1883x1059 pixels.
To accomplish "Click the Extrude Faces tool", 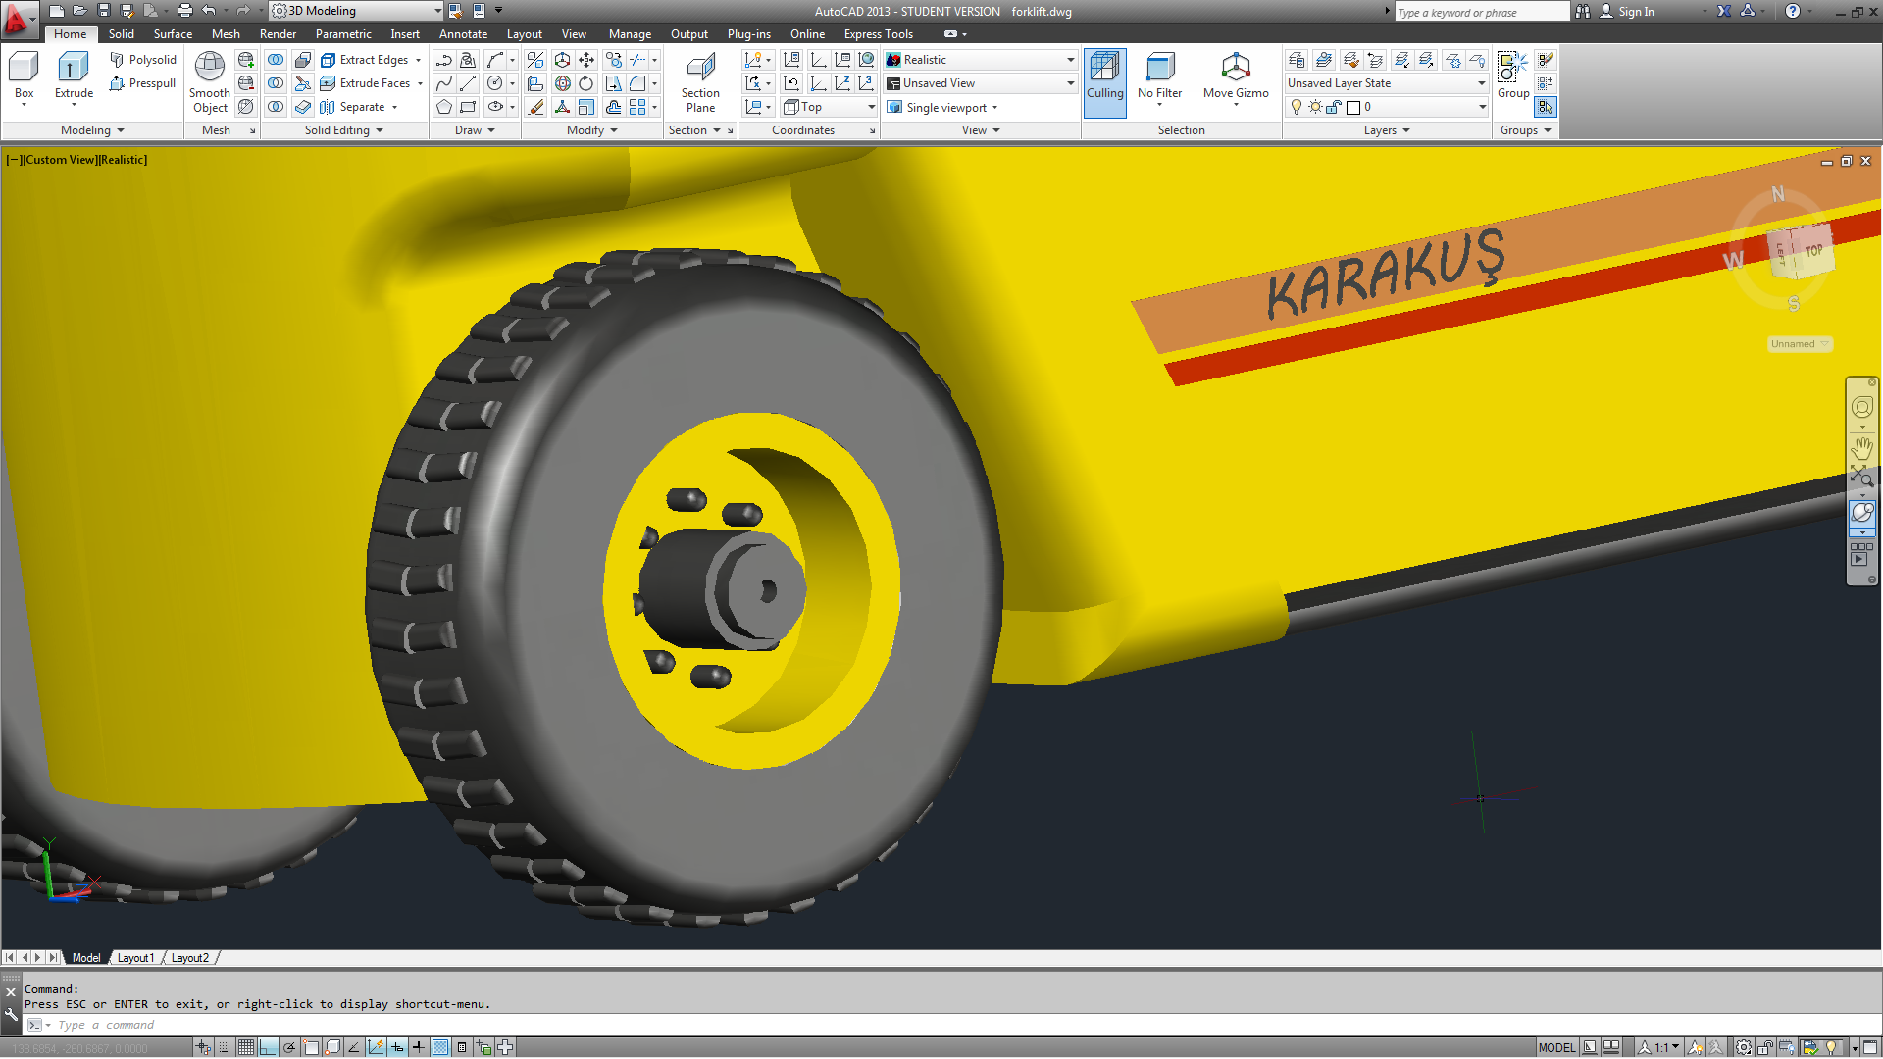I will pos(366,83).
